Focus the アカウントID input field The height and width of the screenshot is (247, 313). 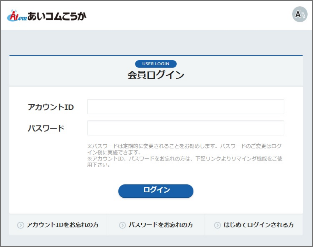coord(185,107)
